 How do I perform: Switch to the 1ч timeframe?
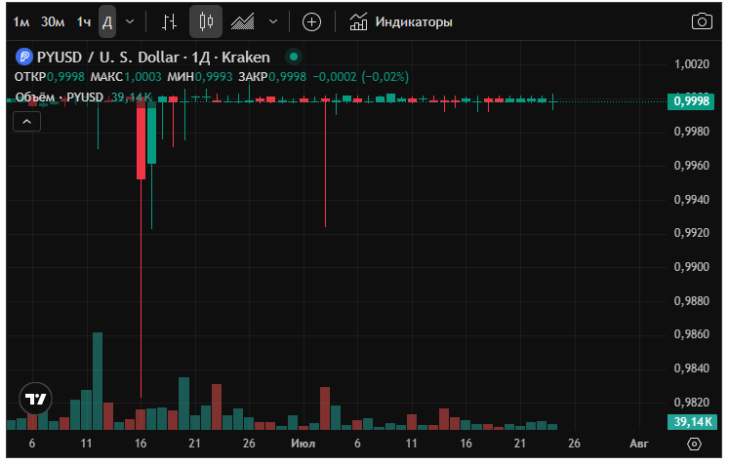coord(84,21)
